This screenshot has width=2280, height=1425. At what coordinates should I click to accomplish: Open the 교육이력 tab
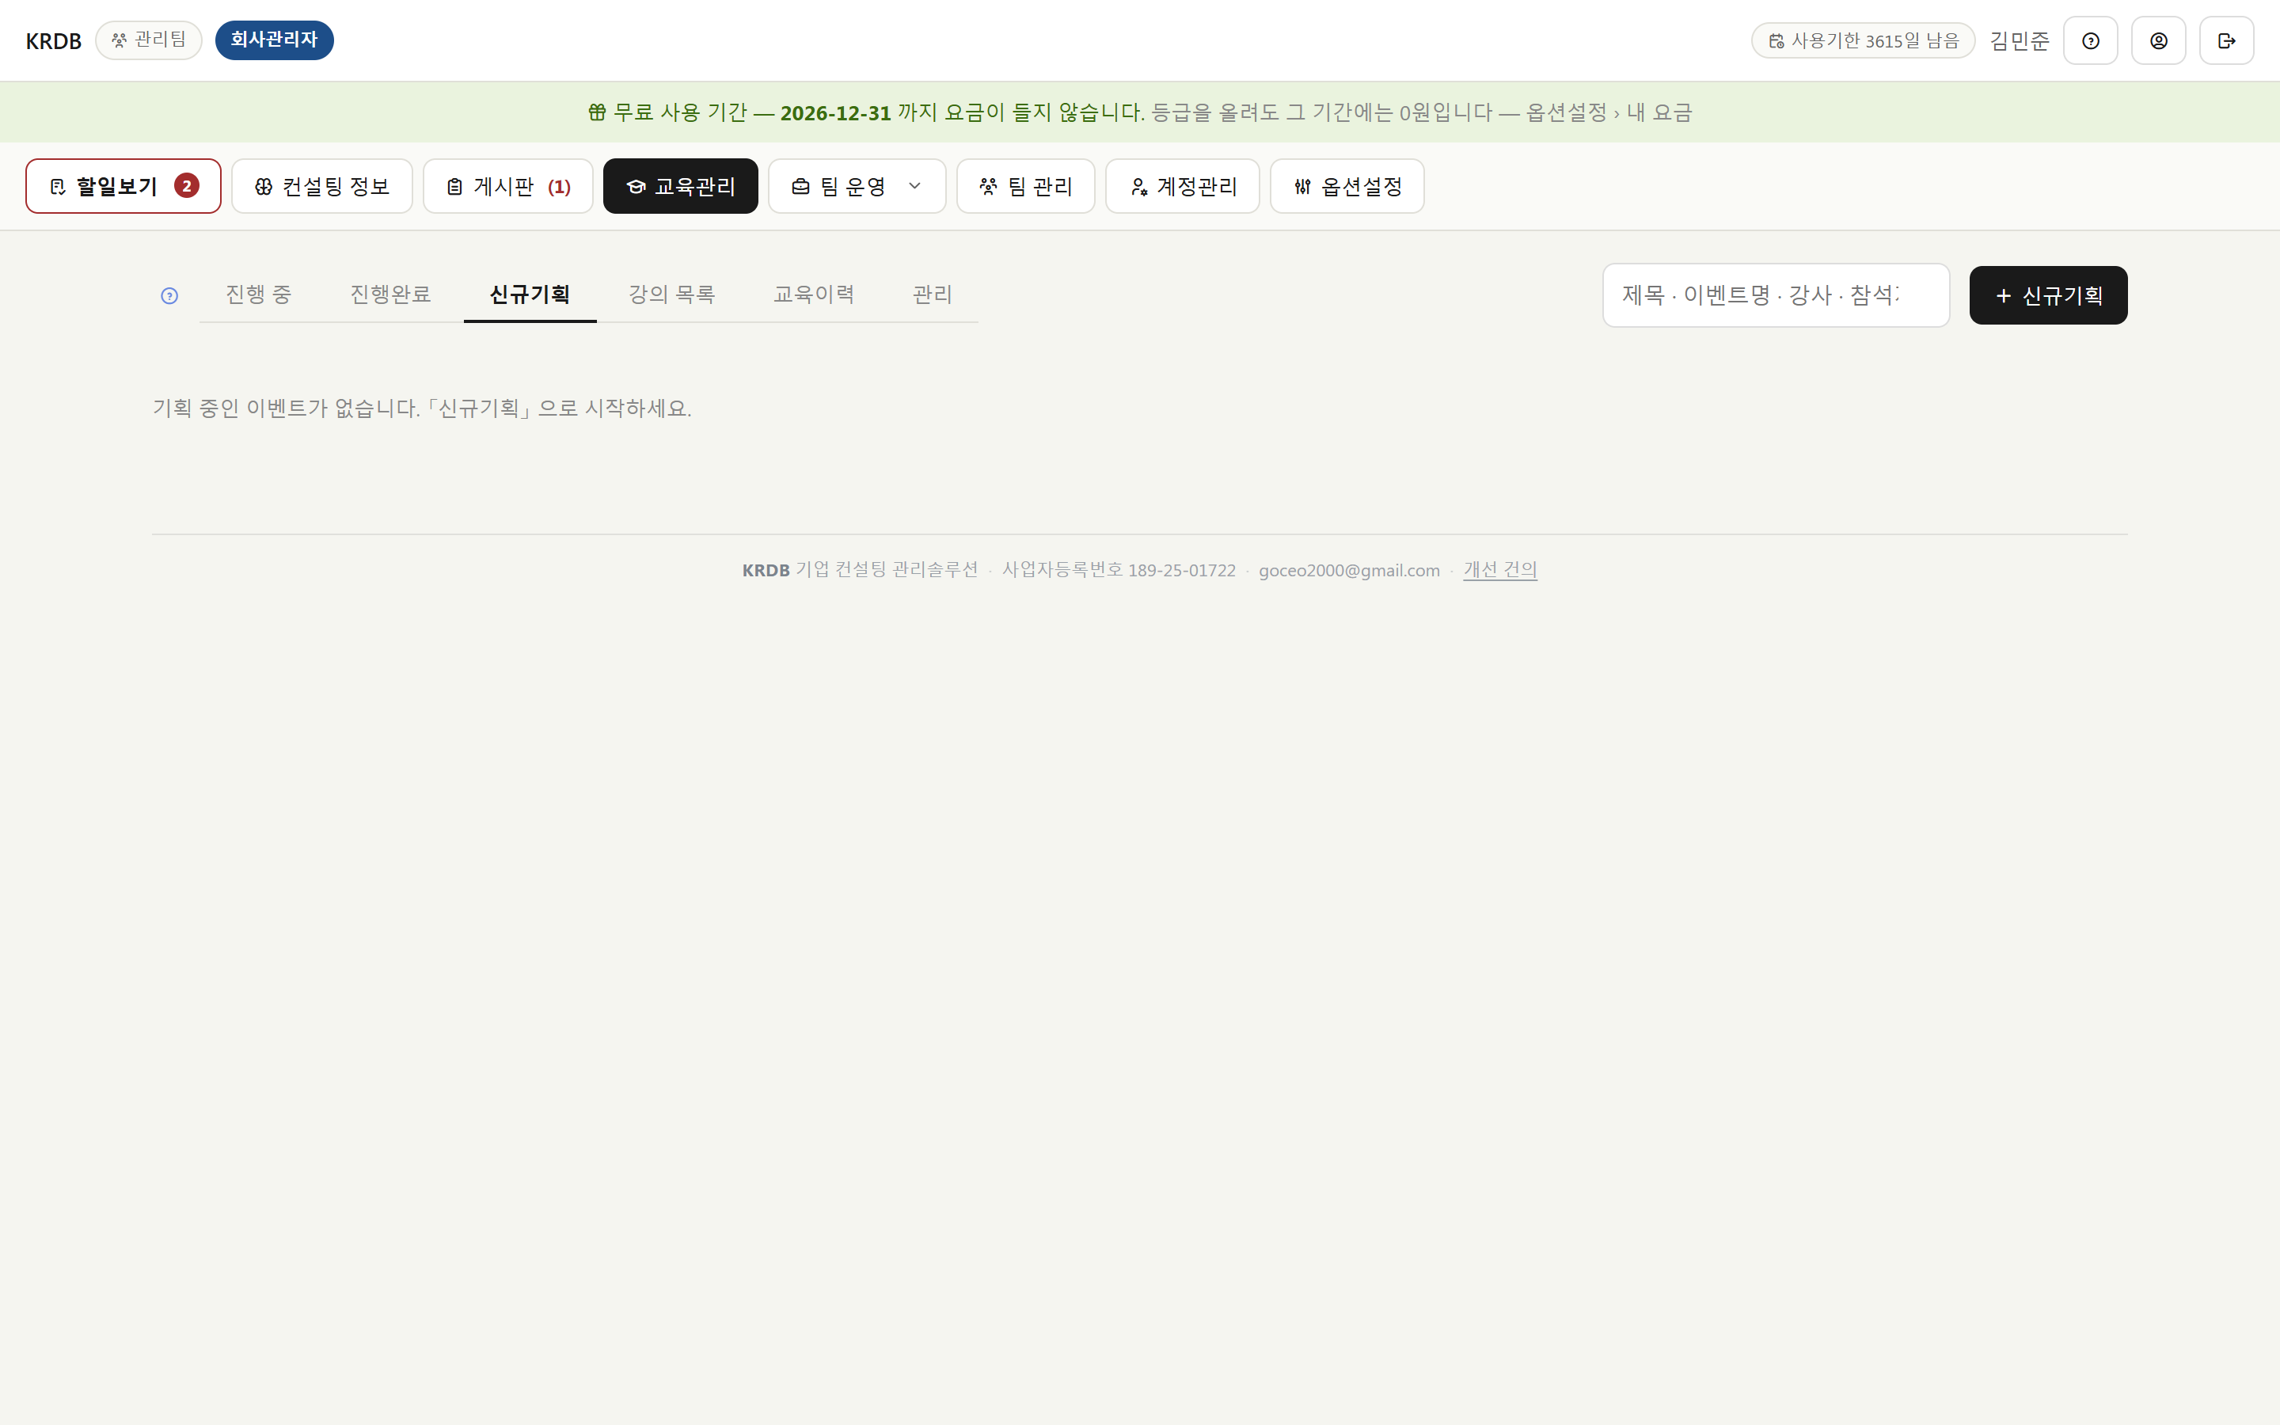[x=814, y=295]
